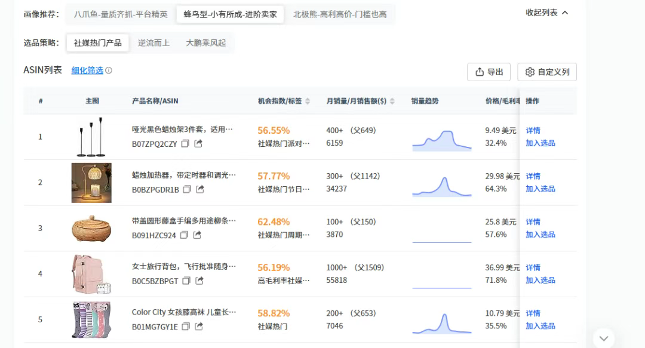Open 细化筛选 filter link
Viewport: 645px width, 348px height.
coord(87,70)
